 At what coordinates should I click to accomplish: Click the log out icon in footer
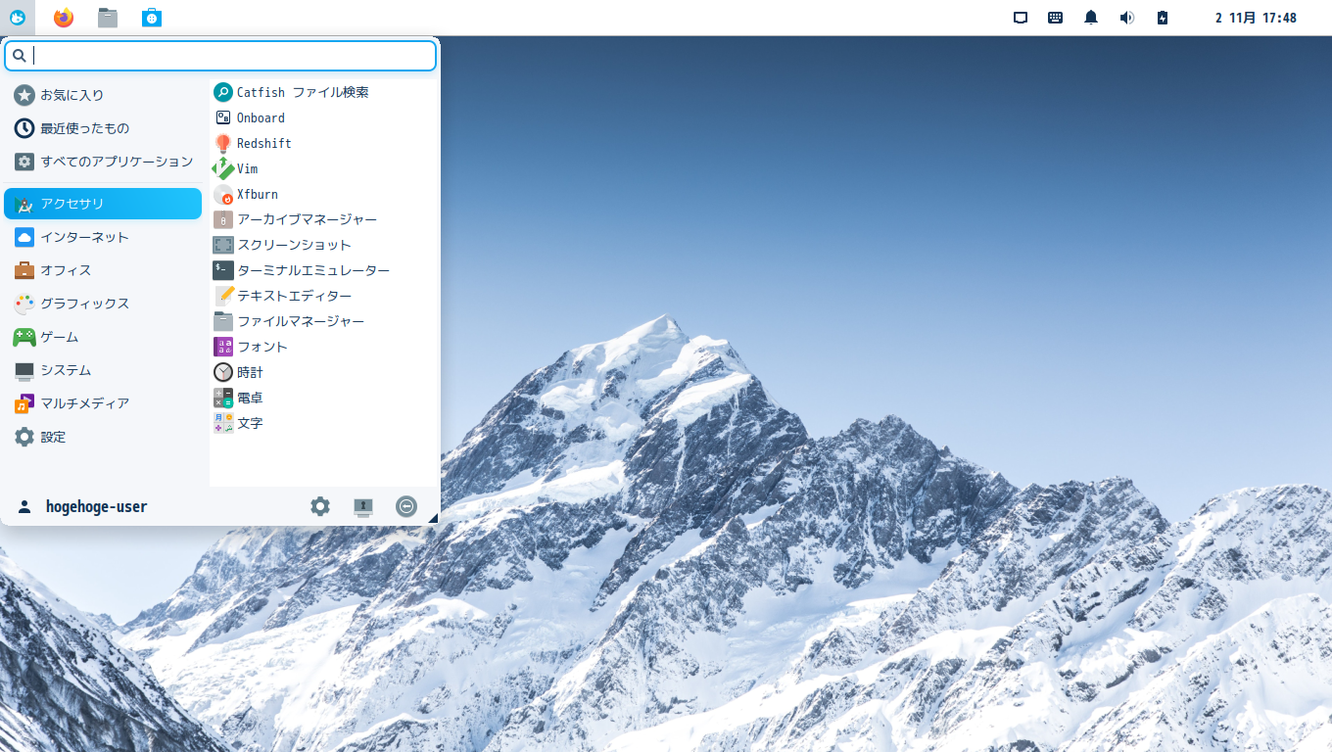pyautogui.click(x=406, y=506)
